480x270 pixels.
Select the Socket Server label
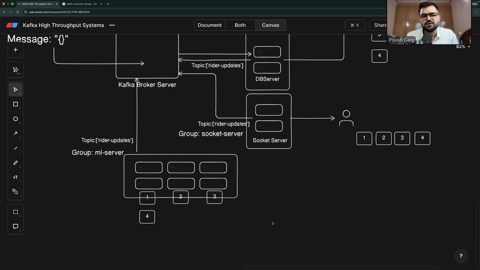tap(270, 140)
